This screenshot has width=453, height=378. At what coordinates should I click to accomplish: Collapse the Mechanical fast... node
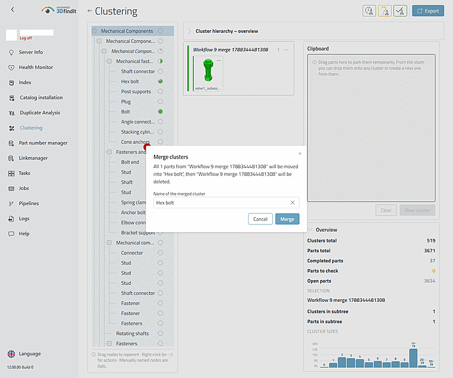click(x=109, y=61)
